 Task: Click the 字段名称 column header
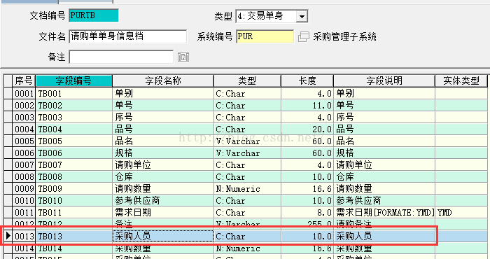click(163, 81)
